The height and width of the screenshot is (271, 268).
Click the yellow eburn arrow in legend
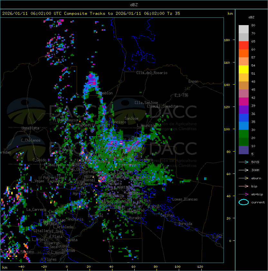[244, 178]
